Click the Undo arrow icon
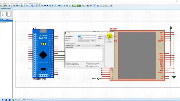Screen dimensions: 180x101 (59, 6)
